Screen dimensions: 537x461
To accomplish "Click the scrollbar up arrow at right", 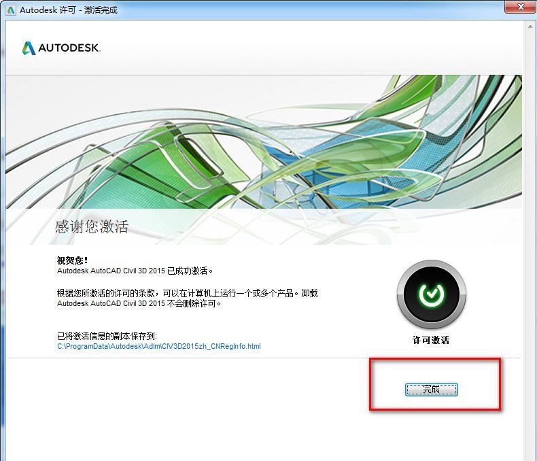I will (x=530, y=27).
